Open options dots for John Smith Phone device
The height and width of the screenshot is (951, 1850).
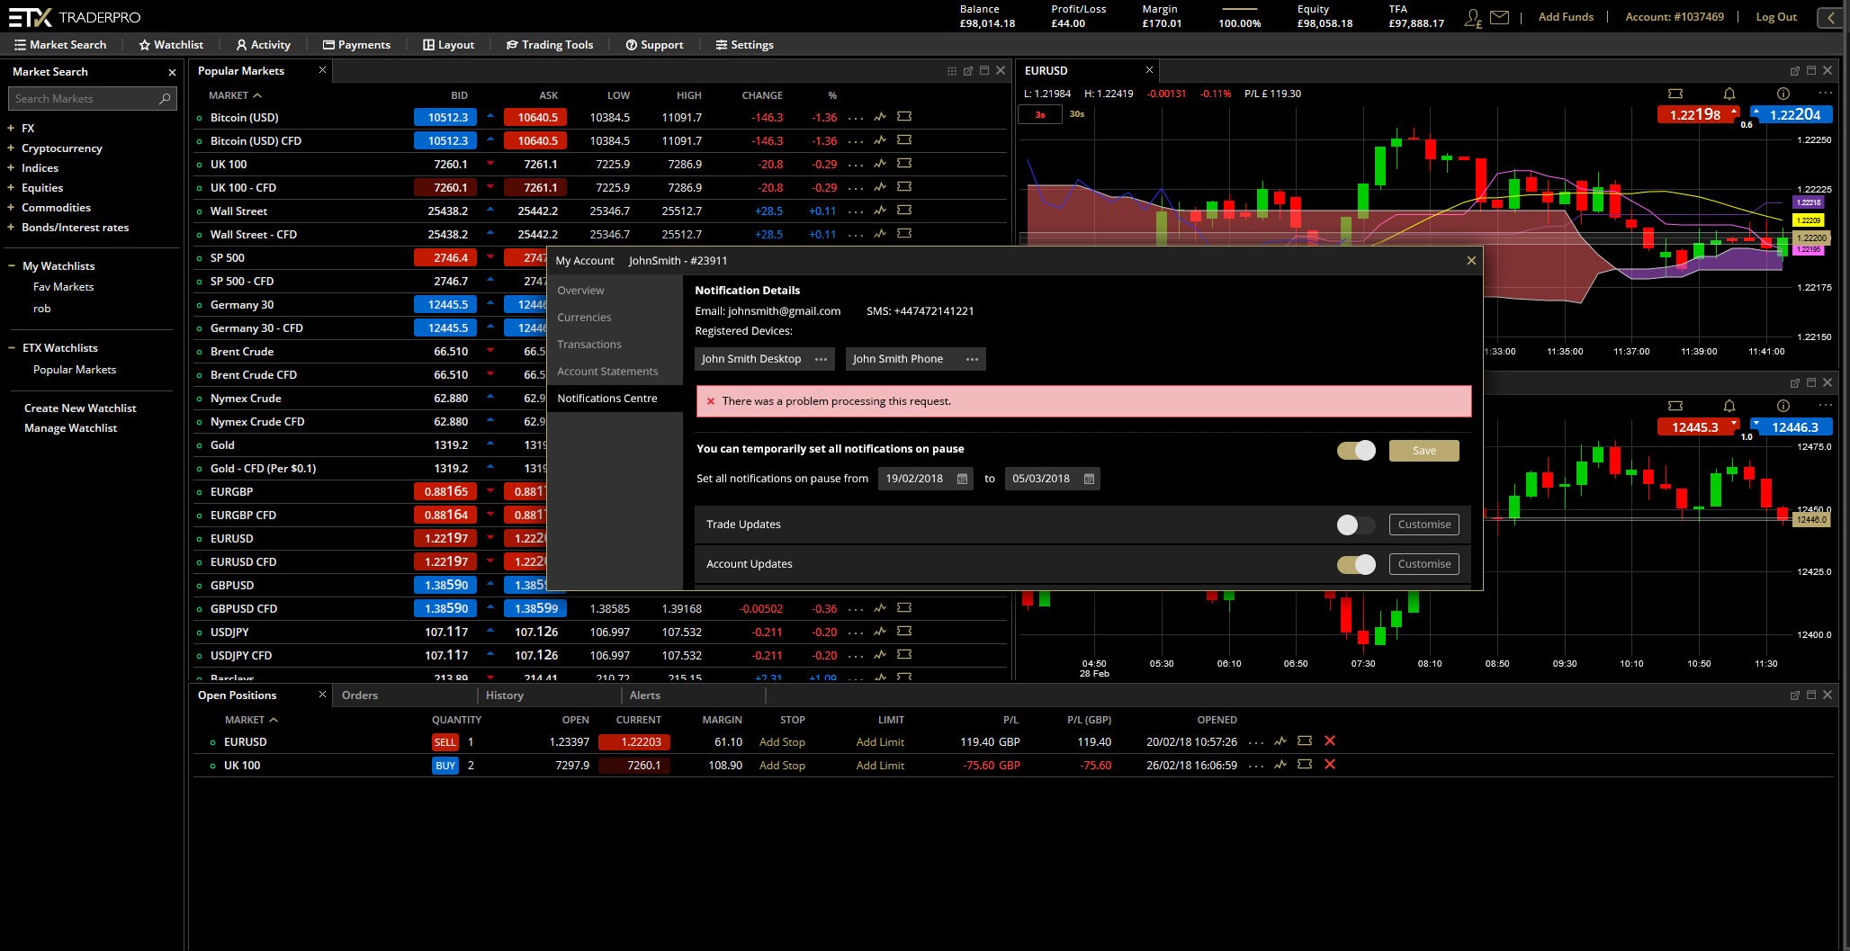click(972, 359)
